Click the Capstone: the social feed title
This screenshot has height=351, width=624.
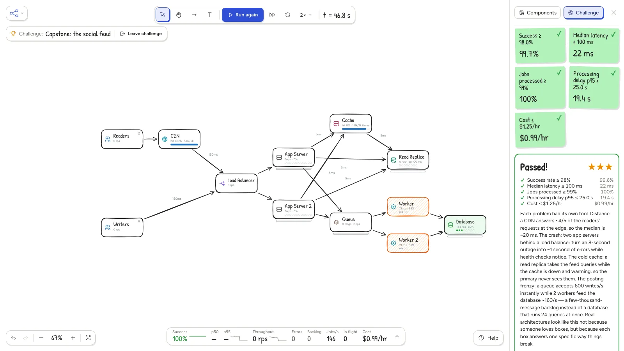click(x=78, y=34)
